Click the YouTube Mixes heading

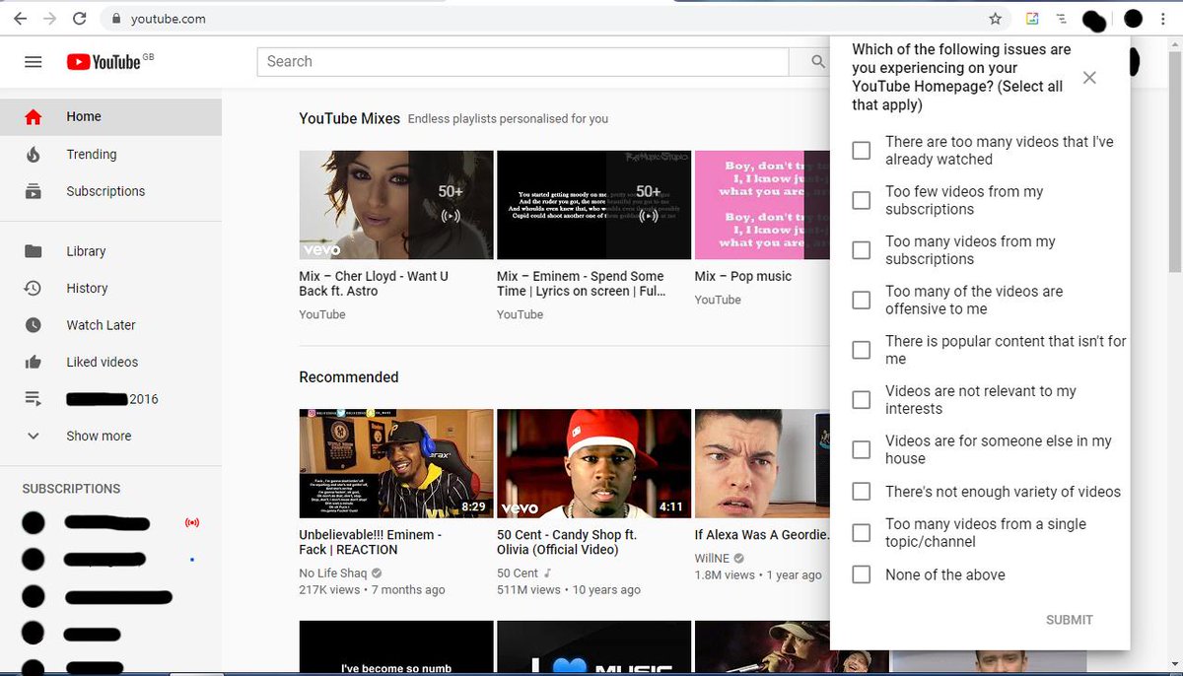click(350, 118)
